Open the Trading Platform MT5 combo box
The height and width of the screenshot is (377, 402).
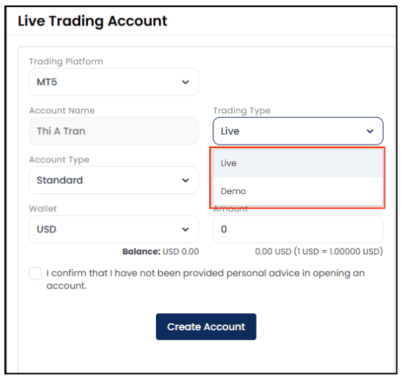pyautogui.click(x=114, y=82)
